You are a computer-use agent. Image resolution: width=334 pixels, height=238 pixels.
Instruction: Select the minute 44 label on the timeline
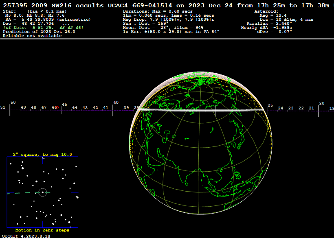pyautogui.click(x=75, y=107)
